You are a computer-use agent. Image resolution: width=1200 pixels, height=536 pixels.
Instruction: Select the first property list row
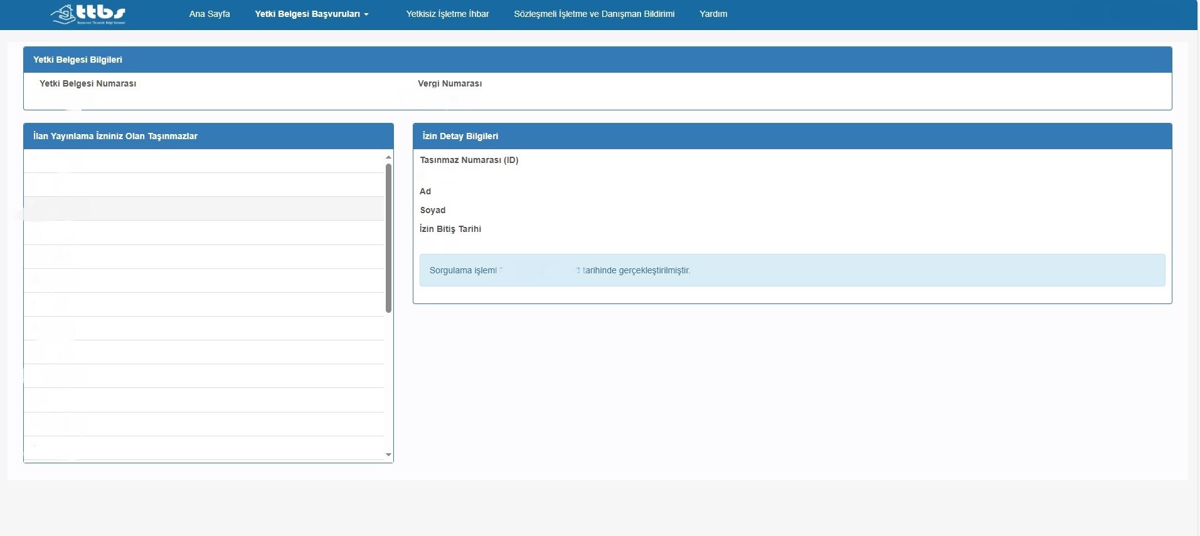click(204, 161)
